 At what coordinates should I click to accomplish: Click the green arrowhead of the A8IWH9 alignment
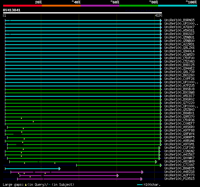[x=156, y=162]
